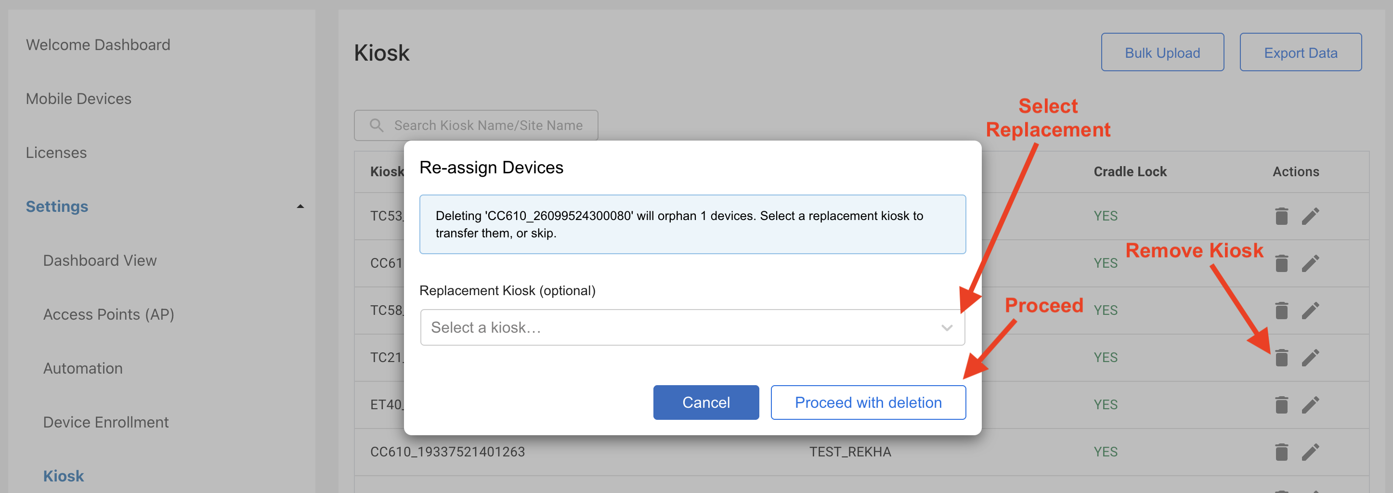The height and width of the screenshot is (493, 1393).
Task: Click the CC610_19337521401263 kiosk name cell
Action: coord(447,452)
